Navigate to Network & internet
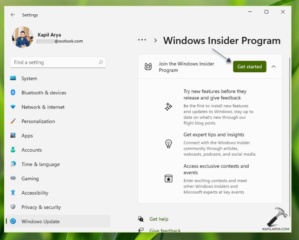This screenshot has height=240, width=299. (43, 107)
